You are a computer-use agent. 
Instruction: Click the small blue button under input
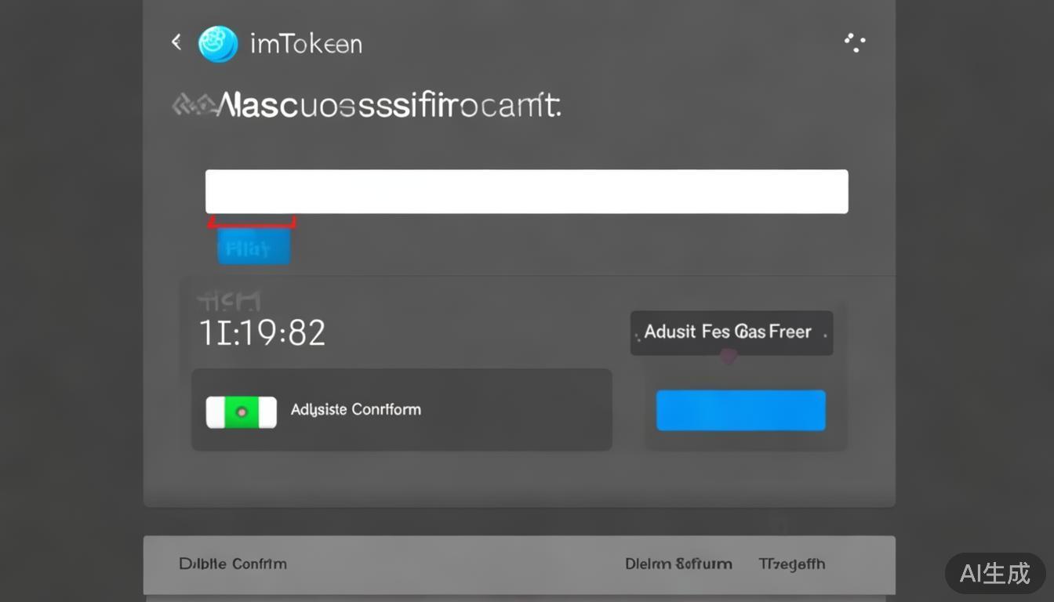click(x=253, y=248)
